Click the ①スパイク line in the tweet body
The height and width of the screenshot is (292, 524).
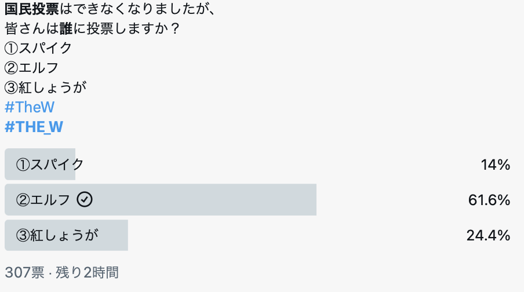tap(38, 48)
